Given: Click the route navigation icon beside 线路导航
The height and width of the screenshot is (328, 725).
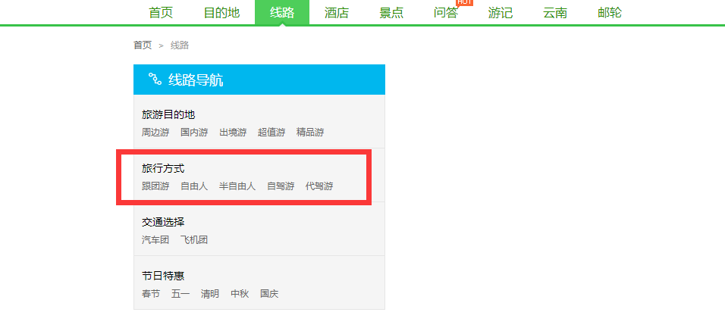Looking at the screenshot, I should [155, 80].
